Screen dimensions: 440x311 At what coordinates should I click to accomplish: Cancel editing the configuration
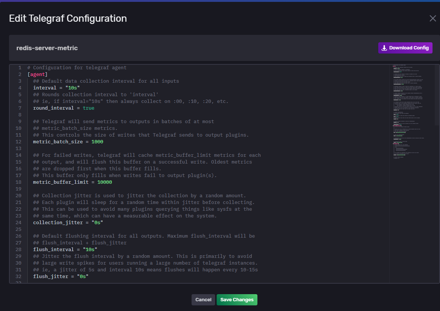[x=203, y=300]
